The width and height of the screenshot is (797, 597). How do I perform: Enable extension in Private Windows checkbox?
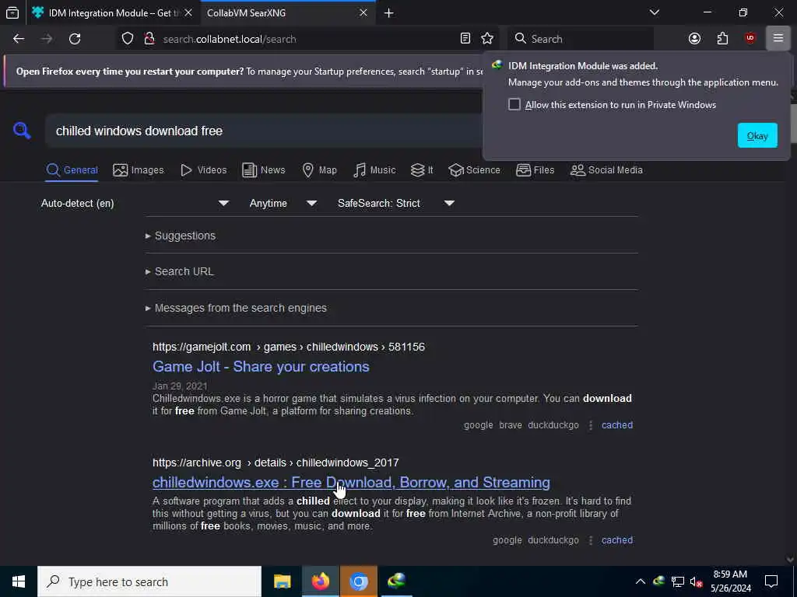514,105
